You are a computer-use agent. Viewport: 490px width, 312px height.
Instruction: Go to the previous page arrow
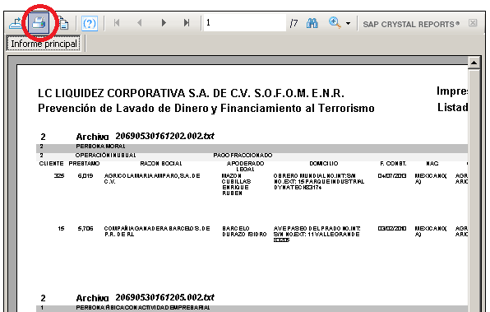pos(140,23)
